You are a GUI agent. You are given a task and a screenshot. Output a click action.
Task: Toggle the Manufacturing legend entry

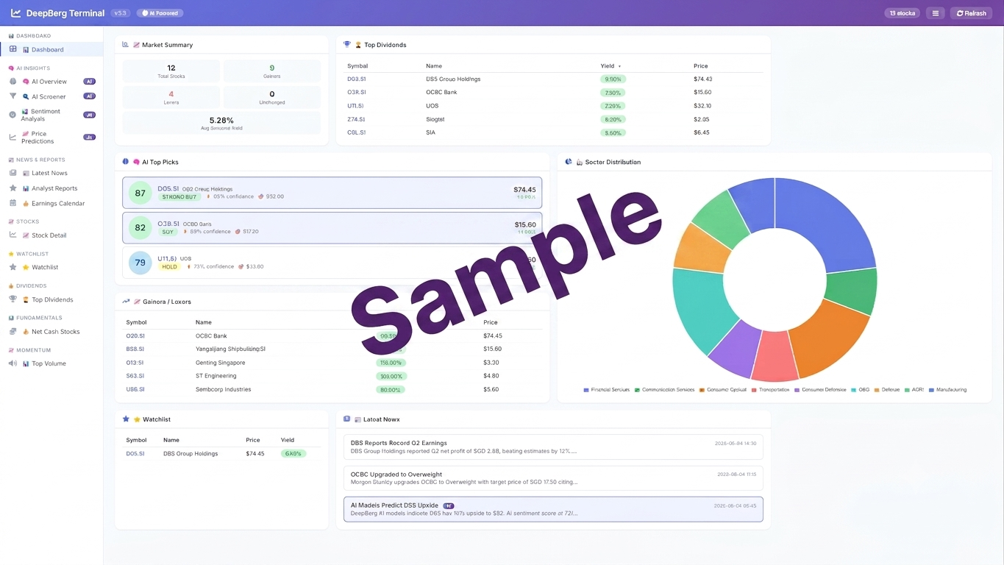(947, 390)
